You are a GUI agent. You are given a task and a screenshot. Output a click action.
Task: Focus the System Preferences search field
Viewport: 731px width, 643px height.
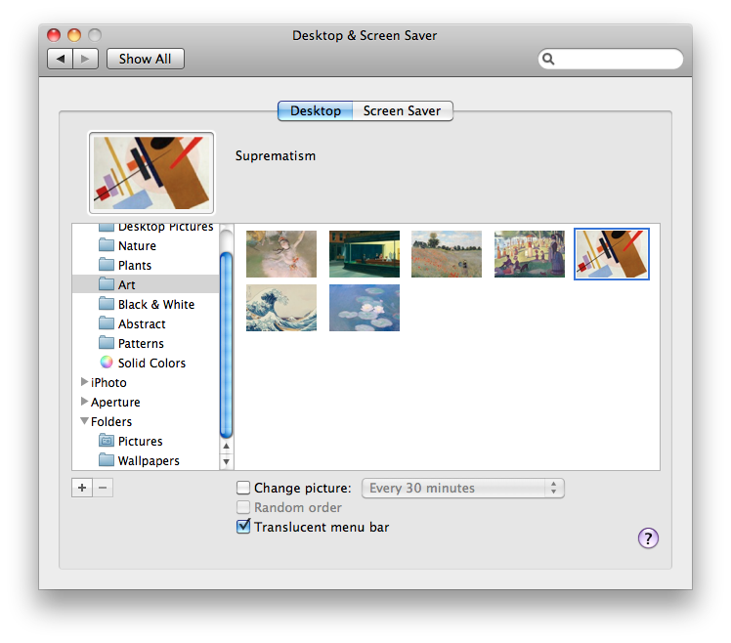[611, 59]
